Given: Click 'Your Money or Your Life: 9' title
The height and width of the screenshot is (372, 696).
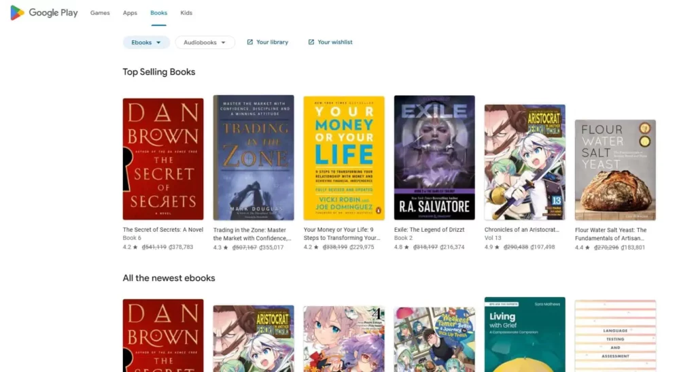Looking at the screenshot, I should pyautogui.click(x=338, y=229).
